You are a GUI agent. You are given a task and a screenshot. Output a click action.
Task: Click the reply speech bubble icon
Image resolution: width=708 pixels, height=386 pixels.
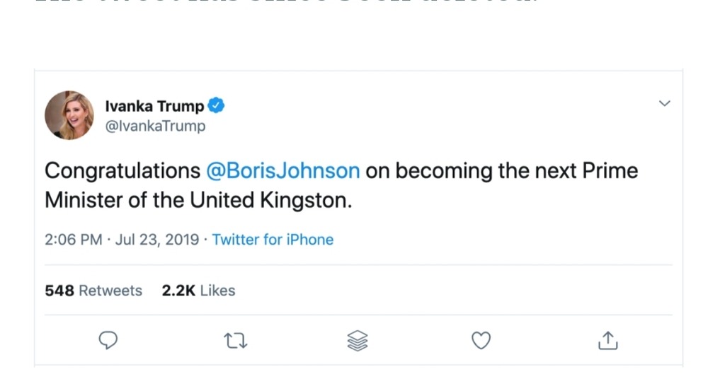click(108, 341)
